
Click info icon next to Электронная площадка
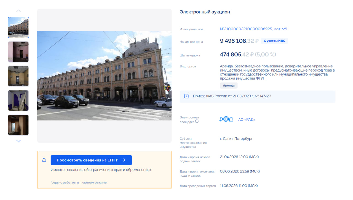click(197, 121)
